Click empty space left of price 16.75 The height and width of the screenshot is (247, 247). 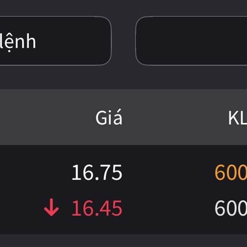point(33,173)
